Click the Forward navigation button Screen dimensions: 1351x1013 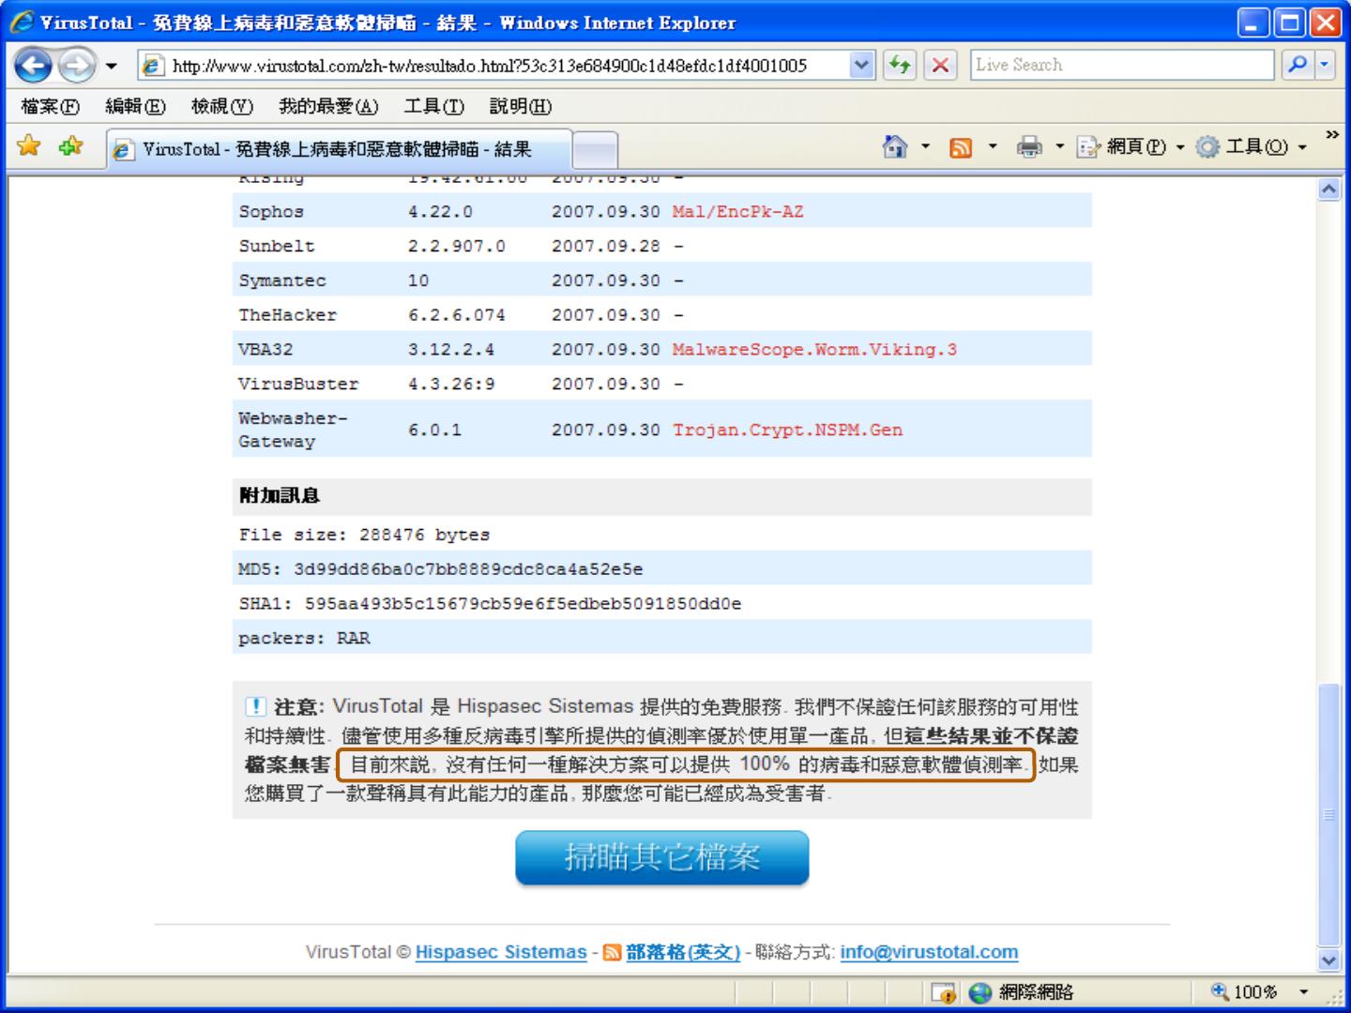(x=77, y=66)
